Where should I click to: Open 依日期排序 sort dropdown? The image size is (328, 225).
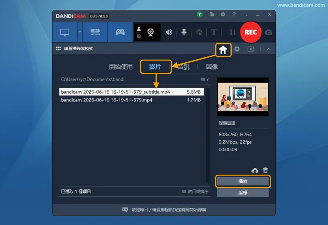[196, 191]
